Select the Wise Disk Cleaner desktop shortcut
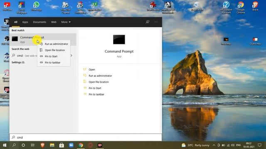The height and width of the screenshot is (149, 266). point(66,7)
